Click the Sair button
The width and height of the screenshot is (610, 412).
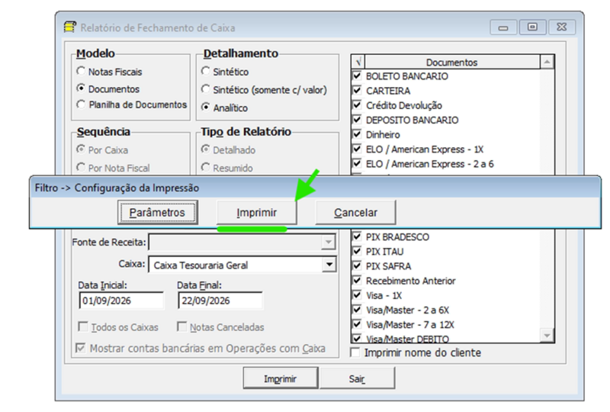point(357,378)
